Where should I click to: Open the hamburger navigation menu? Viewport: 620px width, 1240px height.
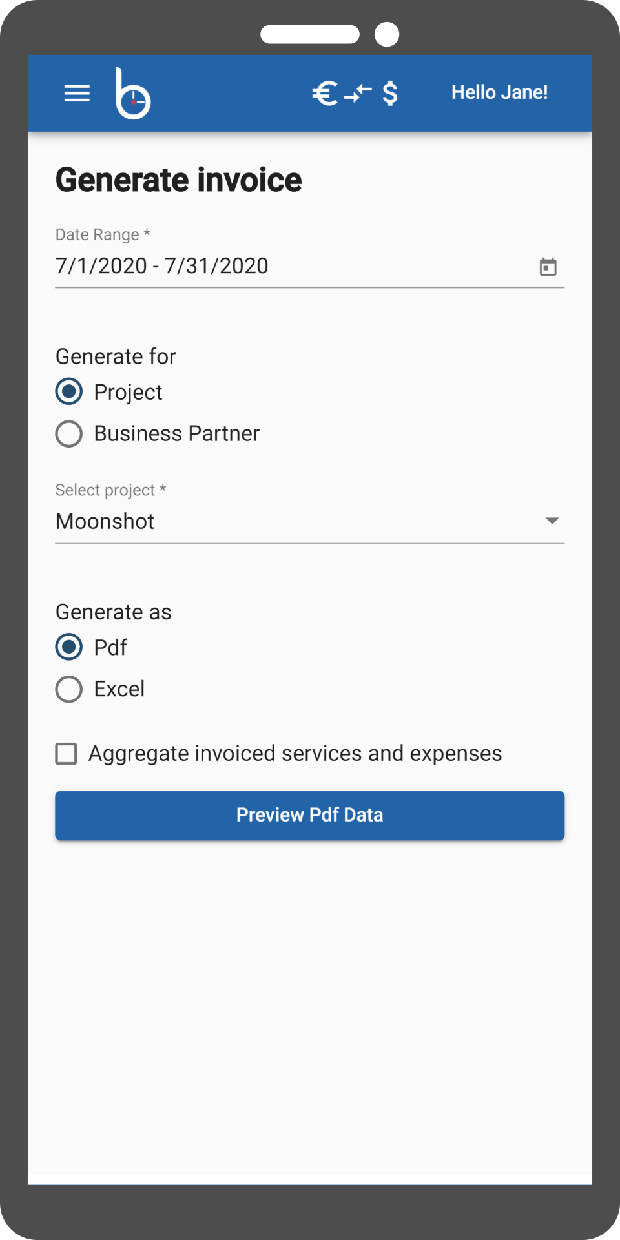[x=77, y=94]
